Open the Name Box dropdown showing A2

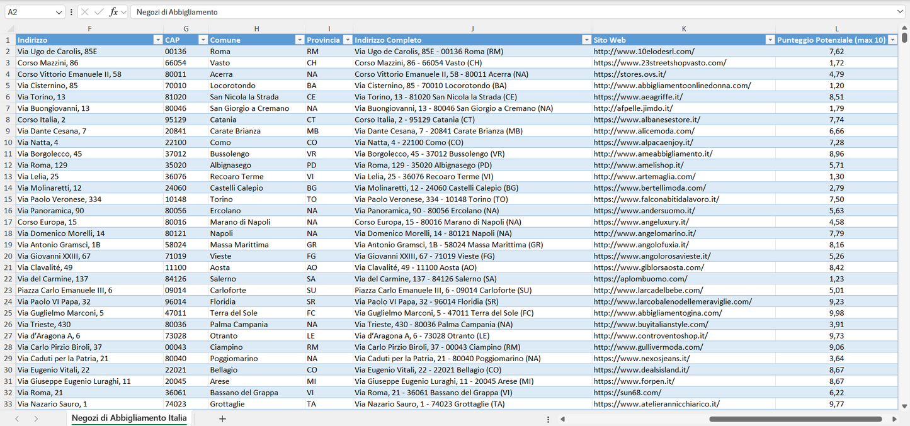[59, 11]
